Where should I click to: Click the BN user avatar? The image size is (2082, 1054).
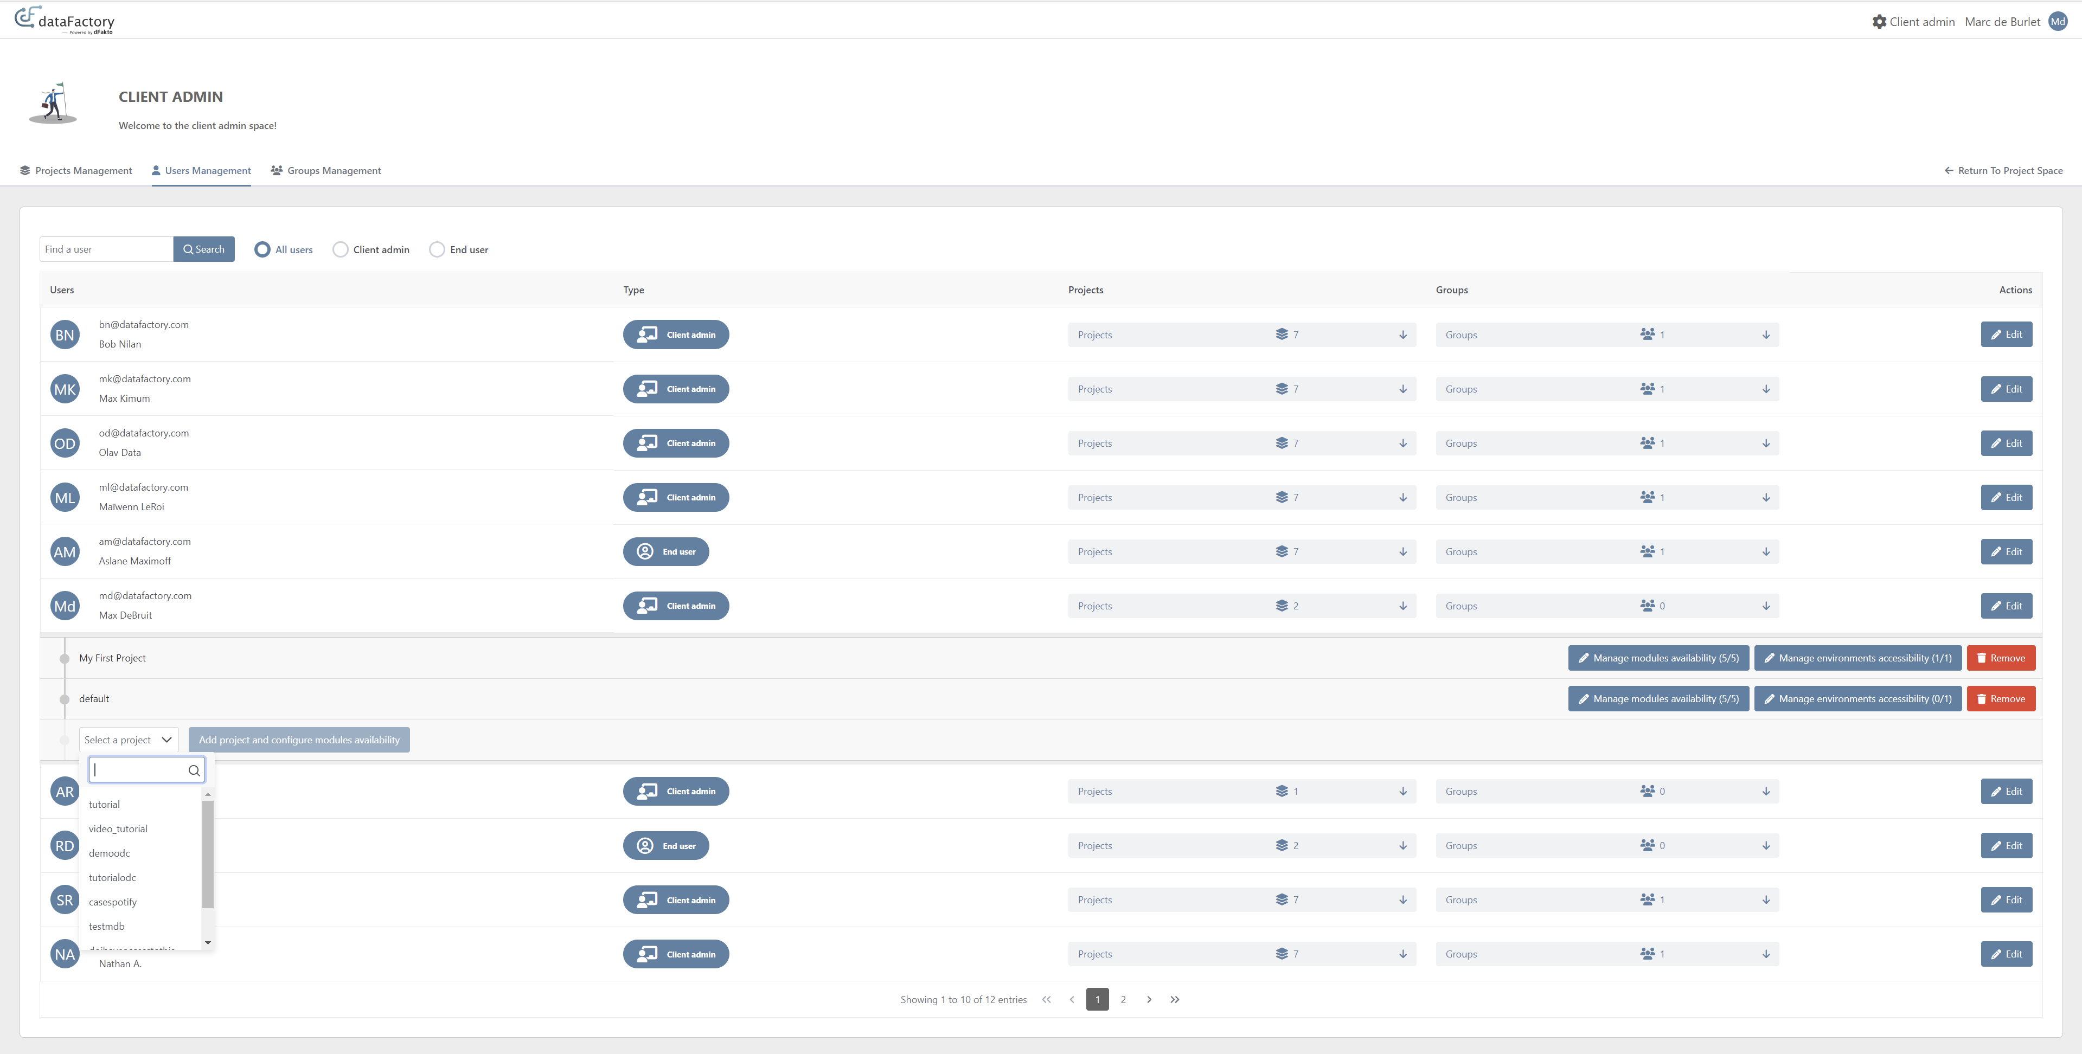(x=65, y=335)
